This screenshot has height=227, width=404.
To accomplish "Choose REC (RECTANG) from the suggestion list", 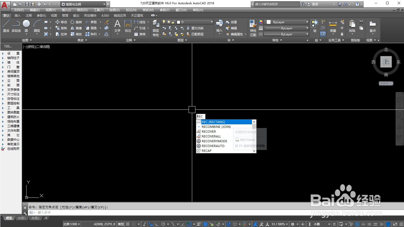I will [x=224, y=122].
